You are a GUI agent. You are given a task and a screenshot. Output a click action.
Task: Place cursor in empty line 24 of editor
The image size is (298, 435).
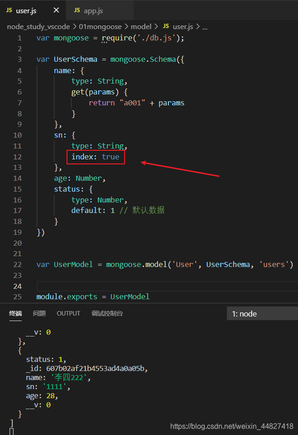pos(167,287)
